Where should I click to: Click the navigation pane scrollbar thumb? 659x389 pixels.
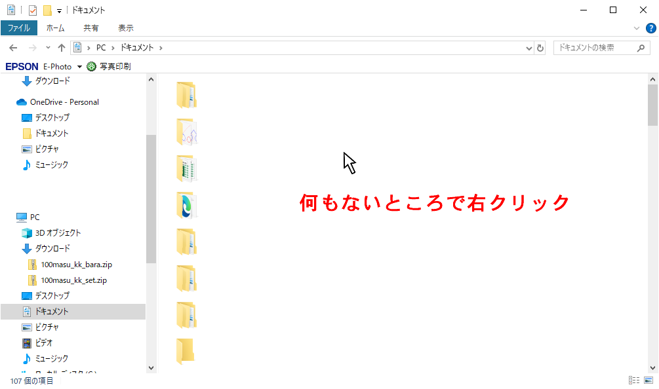(x=151, y=199)
